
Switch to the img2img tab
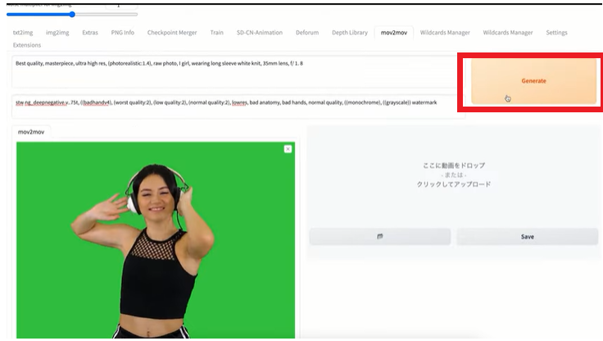[x=57, y=33]
